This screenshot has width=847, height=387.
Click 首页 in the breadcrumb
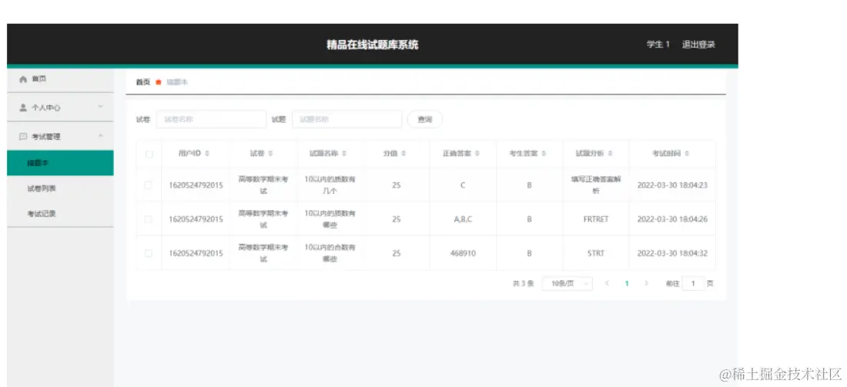(x=142, y=82)
